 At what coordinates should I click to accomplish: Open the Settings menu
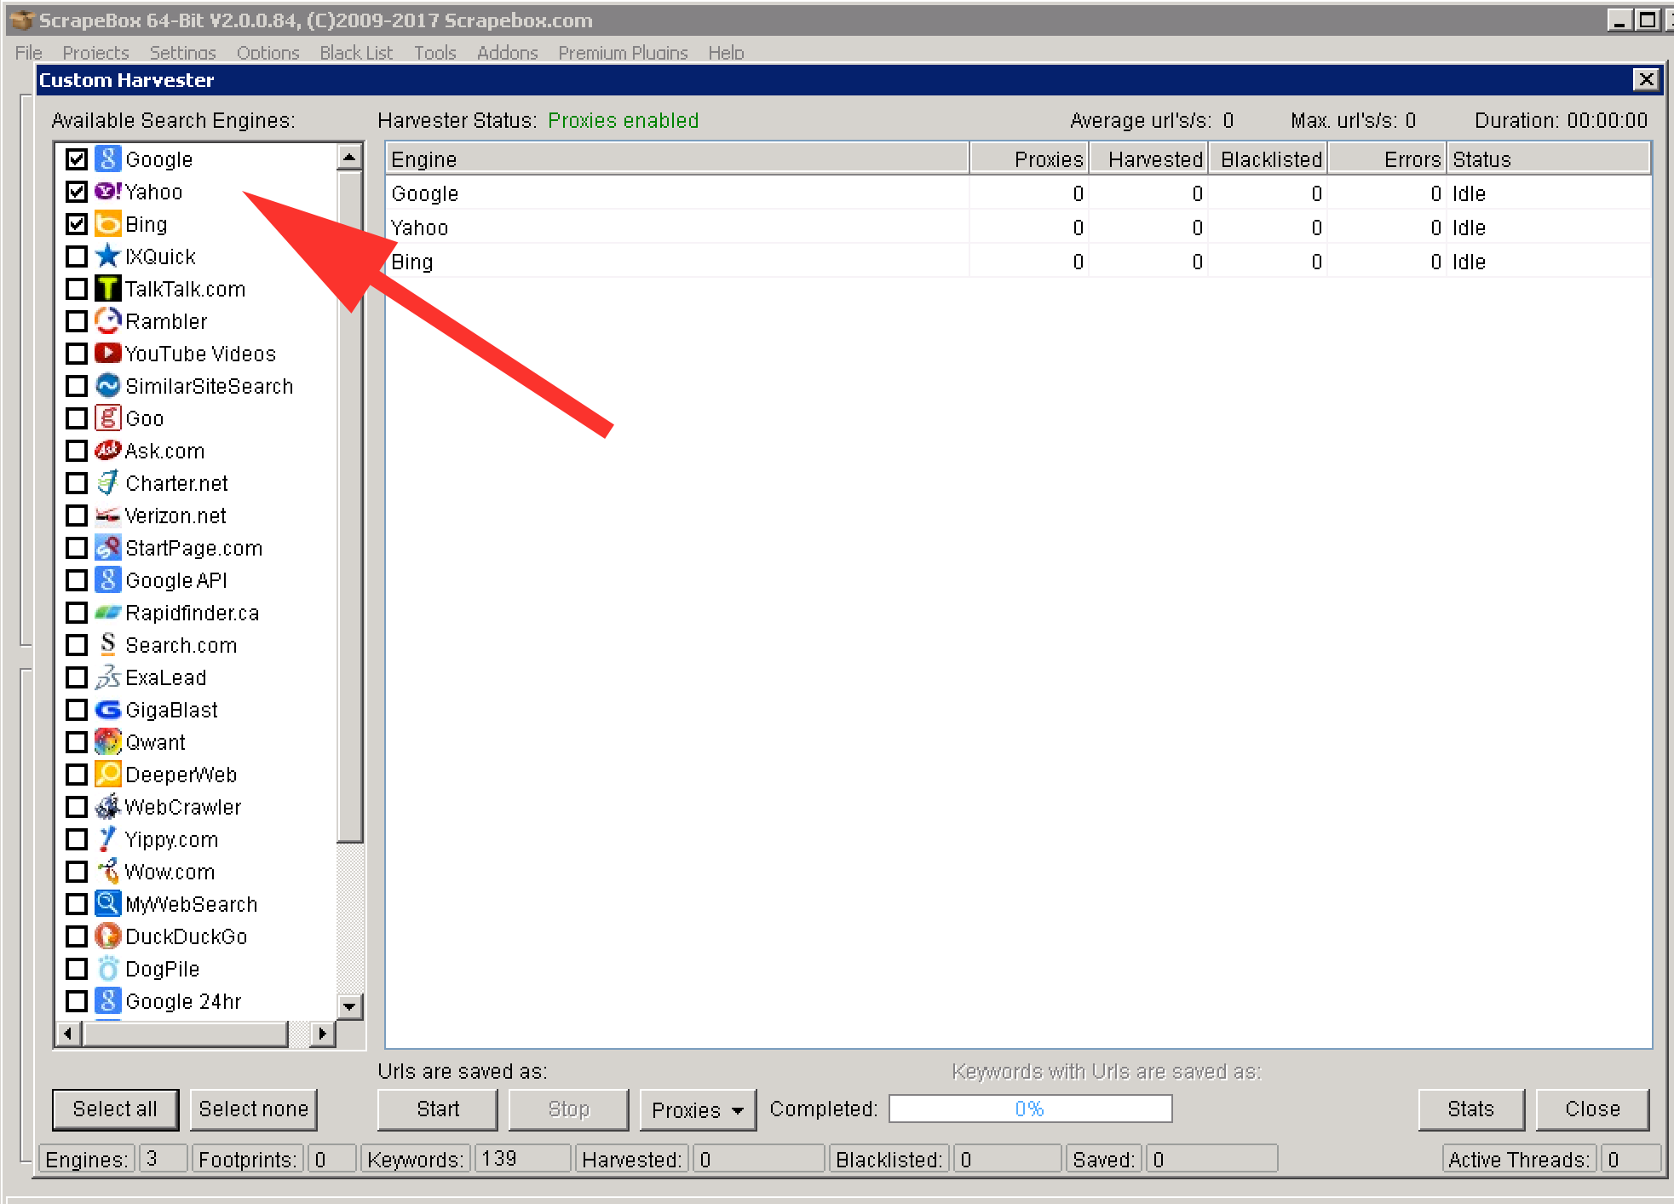coord(182,53)
